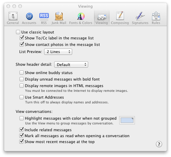The width and height of the screenshot is (171, 157).
Task: Select the Viewing toolbar tab
Action: pos(102,18)
